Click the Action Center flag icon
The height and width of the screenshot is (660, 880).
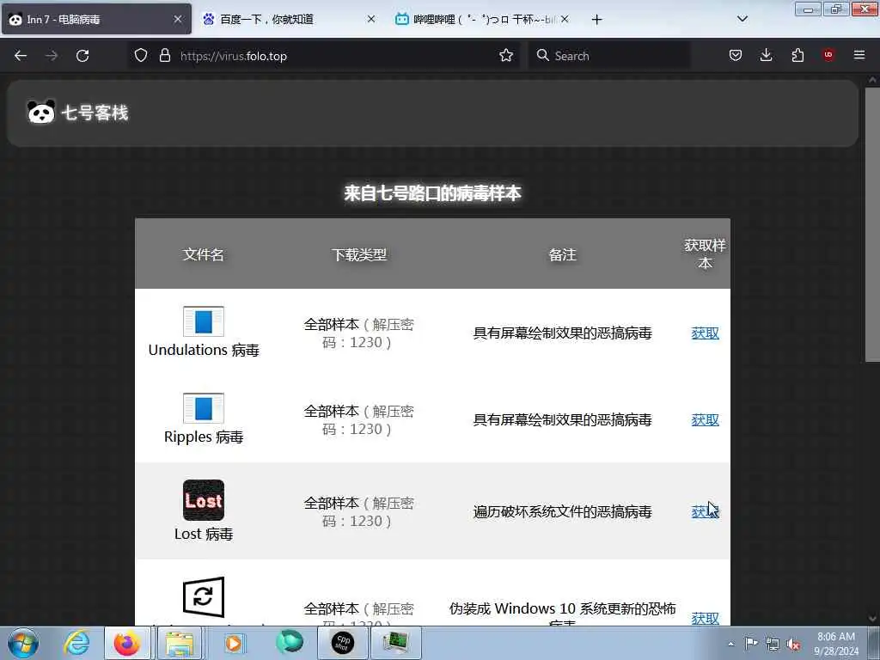(750, 644)
